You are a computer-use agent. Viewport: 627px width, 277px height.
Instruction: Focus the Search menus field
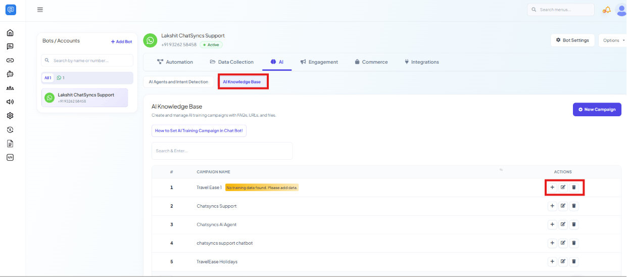(x=561, y=10)
